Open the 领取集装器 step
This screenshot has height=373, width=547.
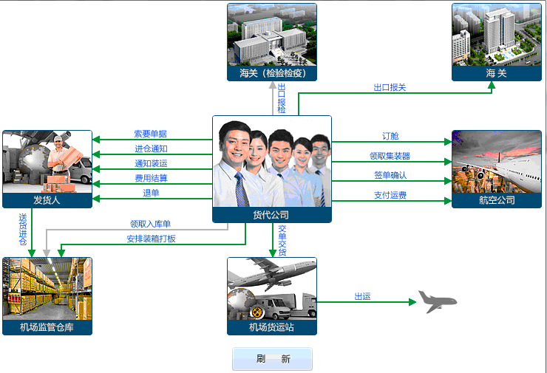[390, 156]
